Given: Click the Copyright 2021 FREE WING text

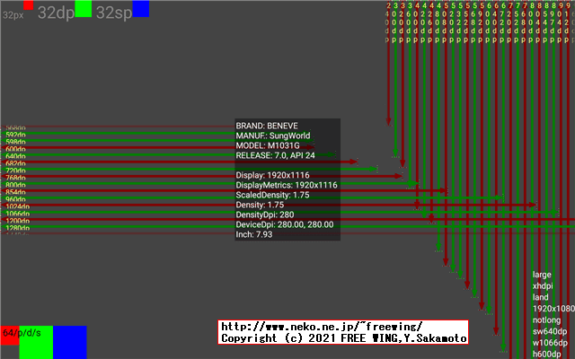Looking at the screenshot, I should tap(343, 338).
